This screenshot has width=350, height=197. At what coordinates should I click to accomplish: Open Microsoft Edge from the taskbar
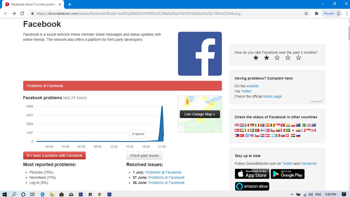42,194
